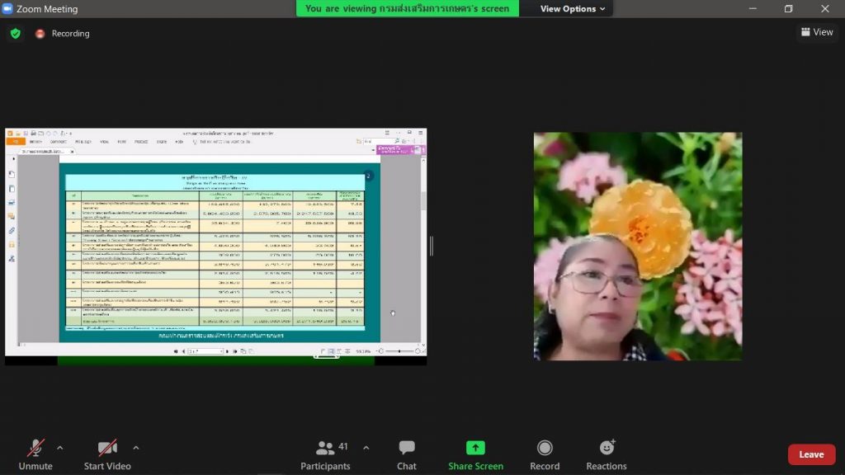Click the red Leave button
This screenshot has height=475, width=845.
point(810,454)
